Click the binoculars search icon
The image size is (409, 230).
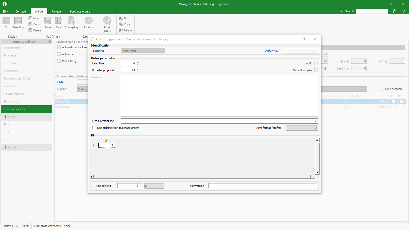(394, 11)
